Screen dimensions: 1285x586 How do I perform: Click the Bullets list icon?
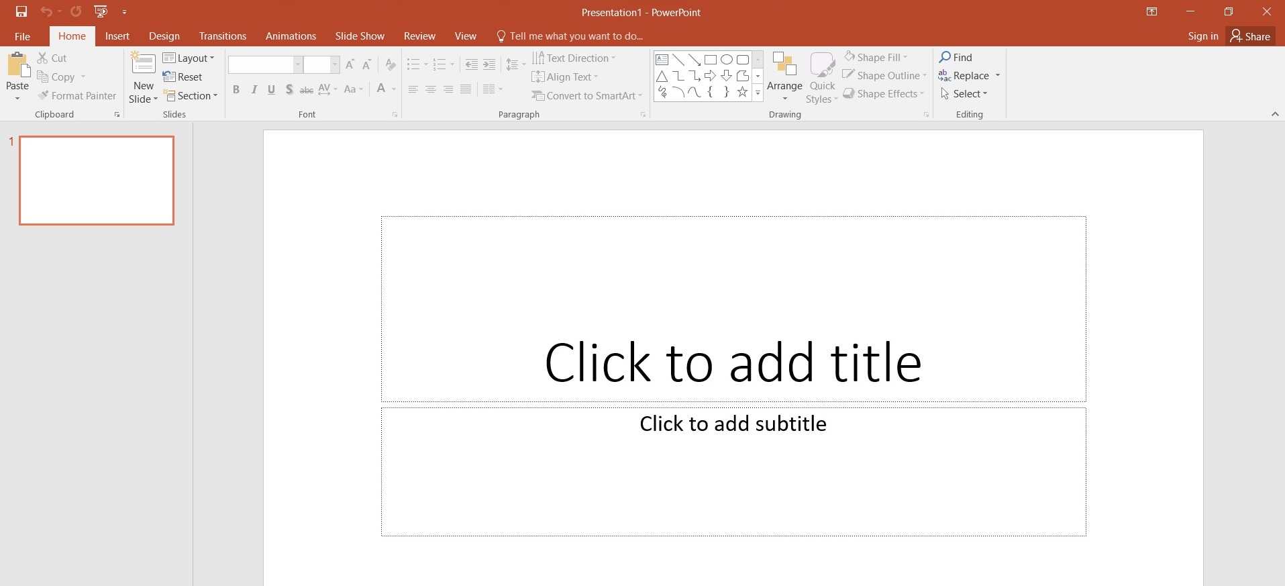pos(413,64)
